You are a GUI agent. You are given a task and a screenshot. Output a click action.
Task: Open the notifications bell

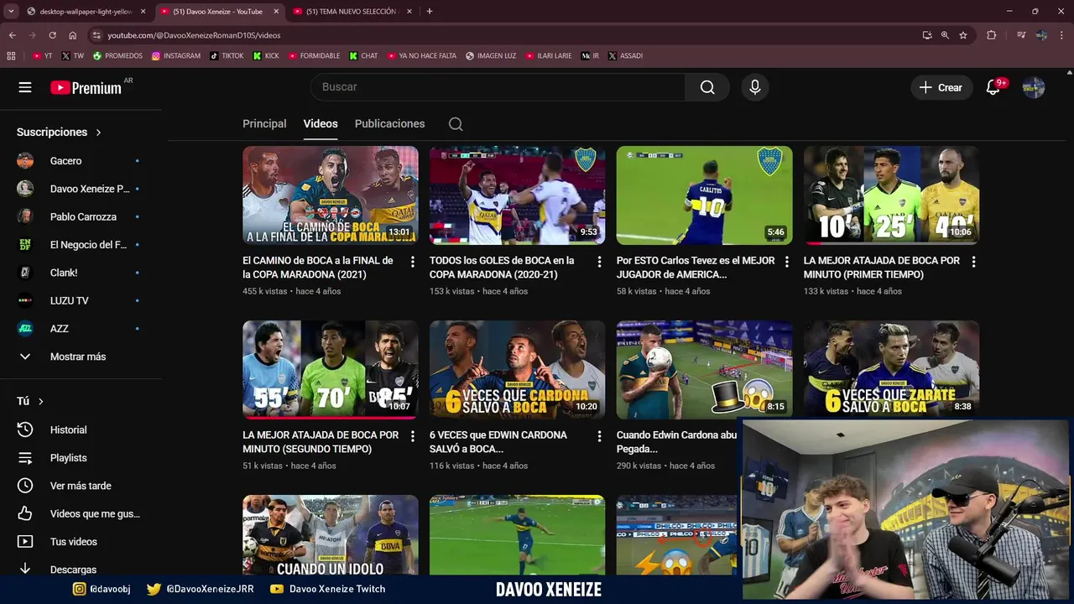tap(993, 87)
